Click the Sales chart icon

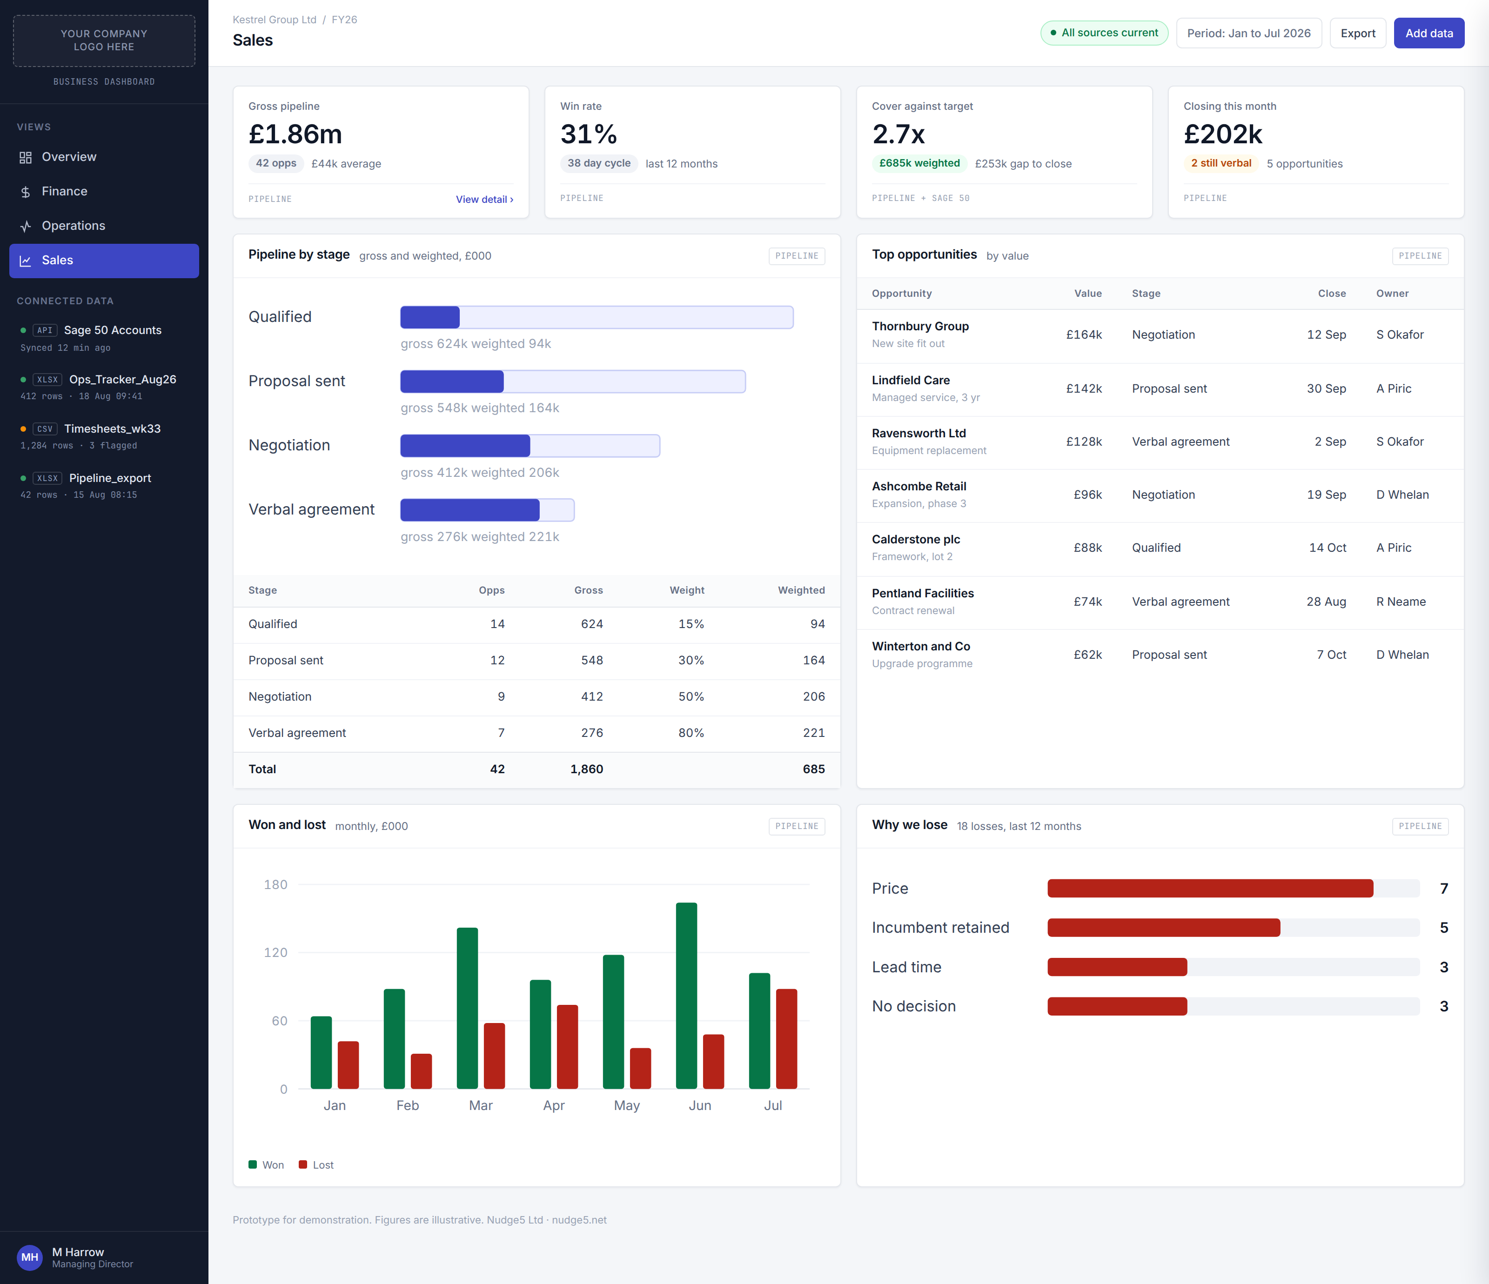(26, 261)
